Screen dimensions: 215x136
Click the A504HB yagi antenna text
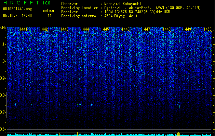click(x=121, y=16)
